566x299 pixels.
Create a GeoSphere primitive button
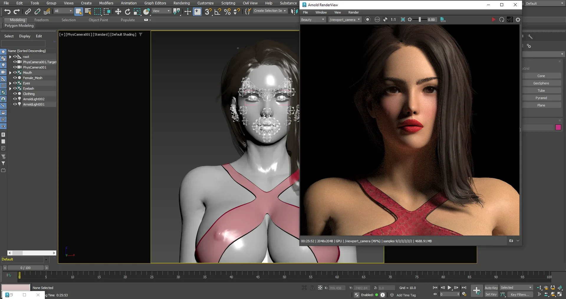pos(541,83)
